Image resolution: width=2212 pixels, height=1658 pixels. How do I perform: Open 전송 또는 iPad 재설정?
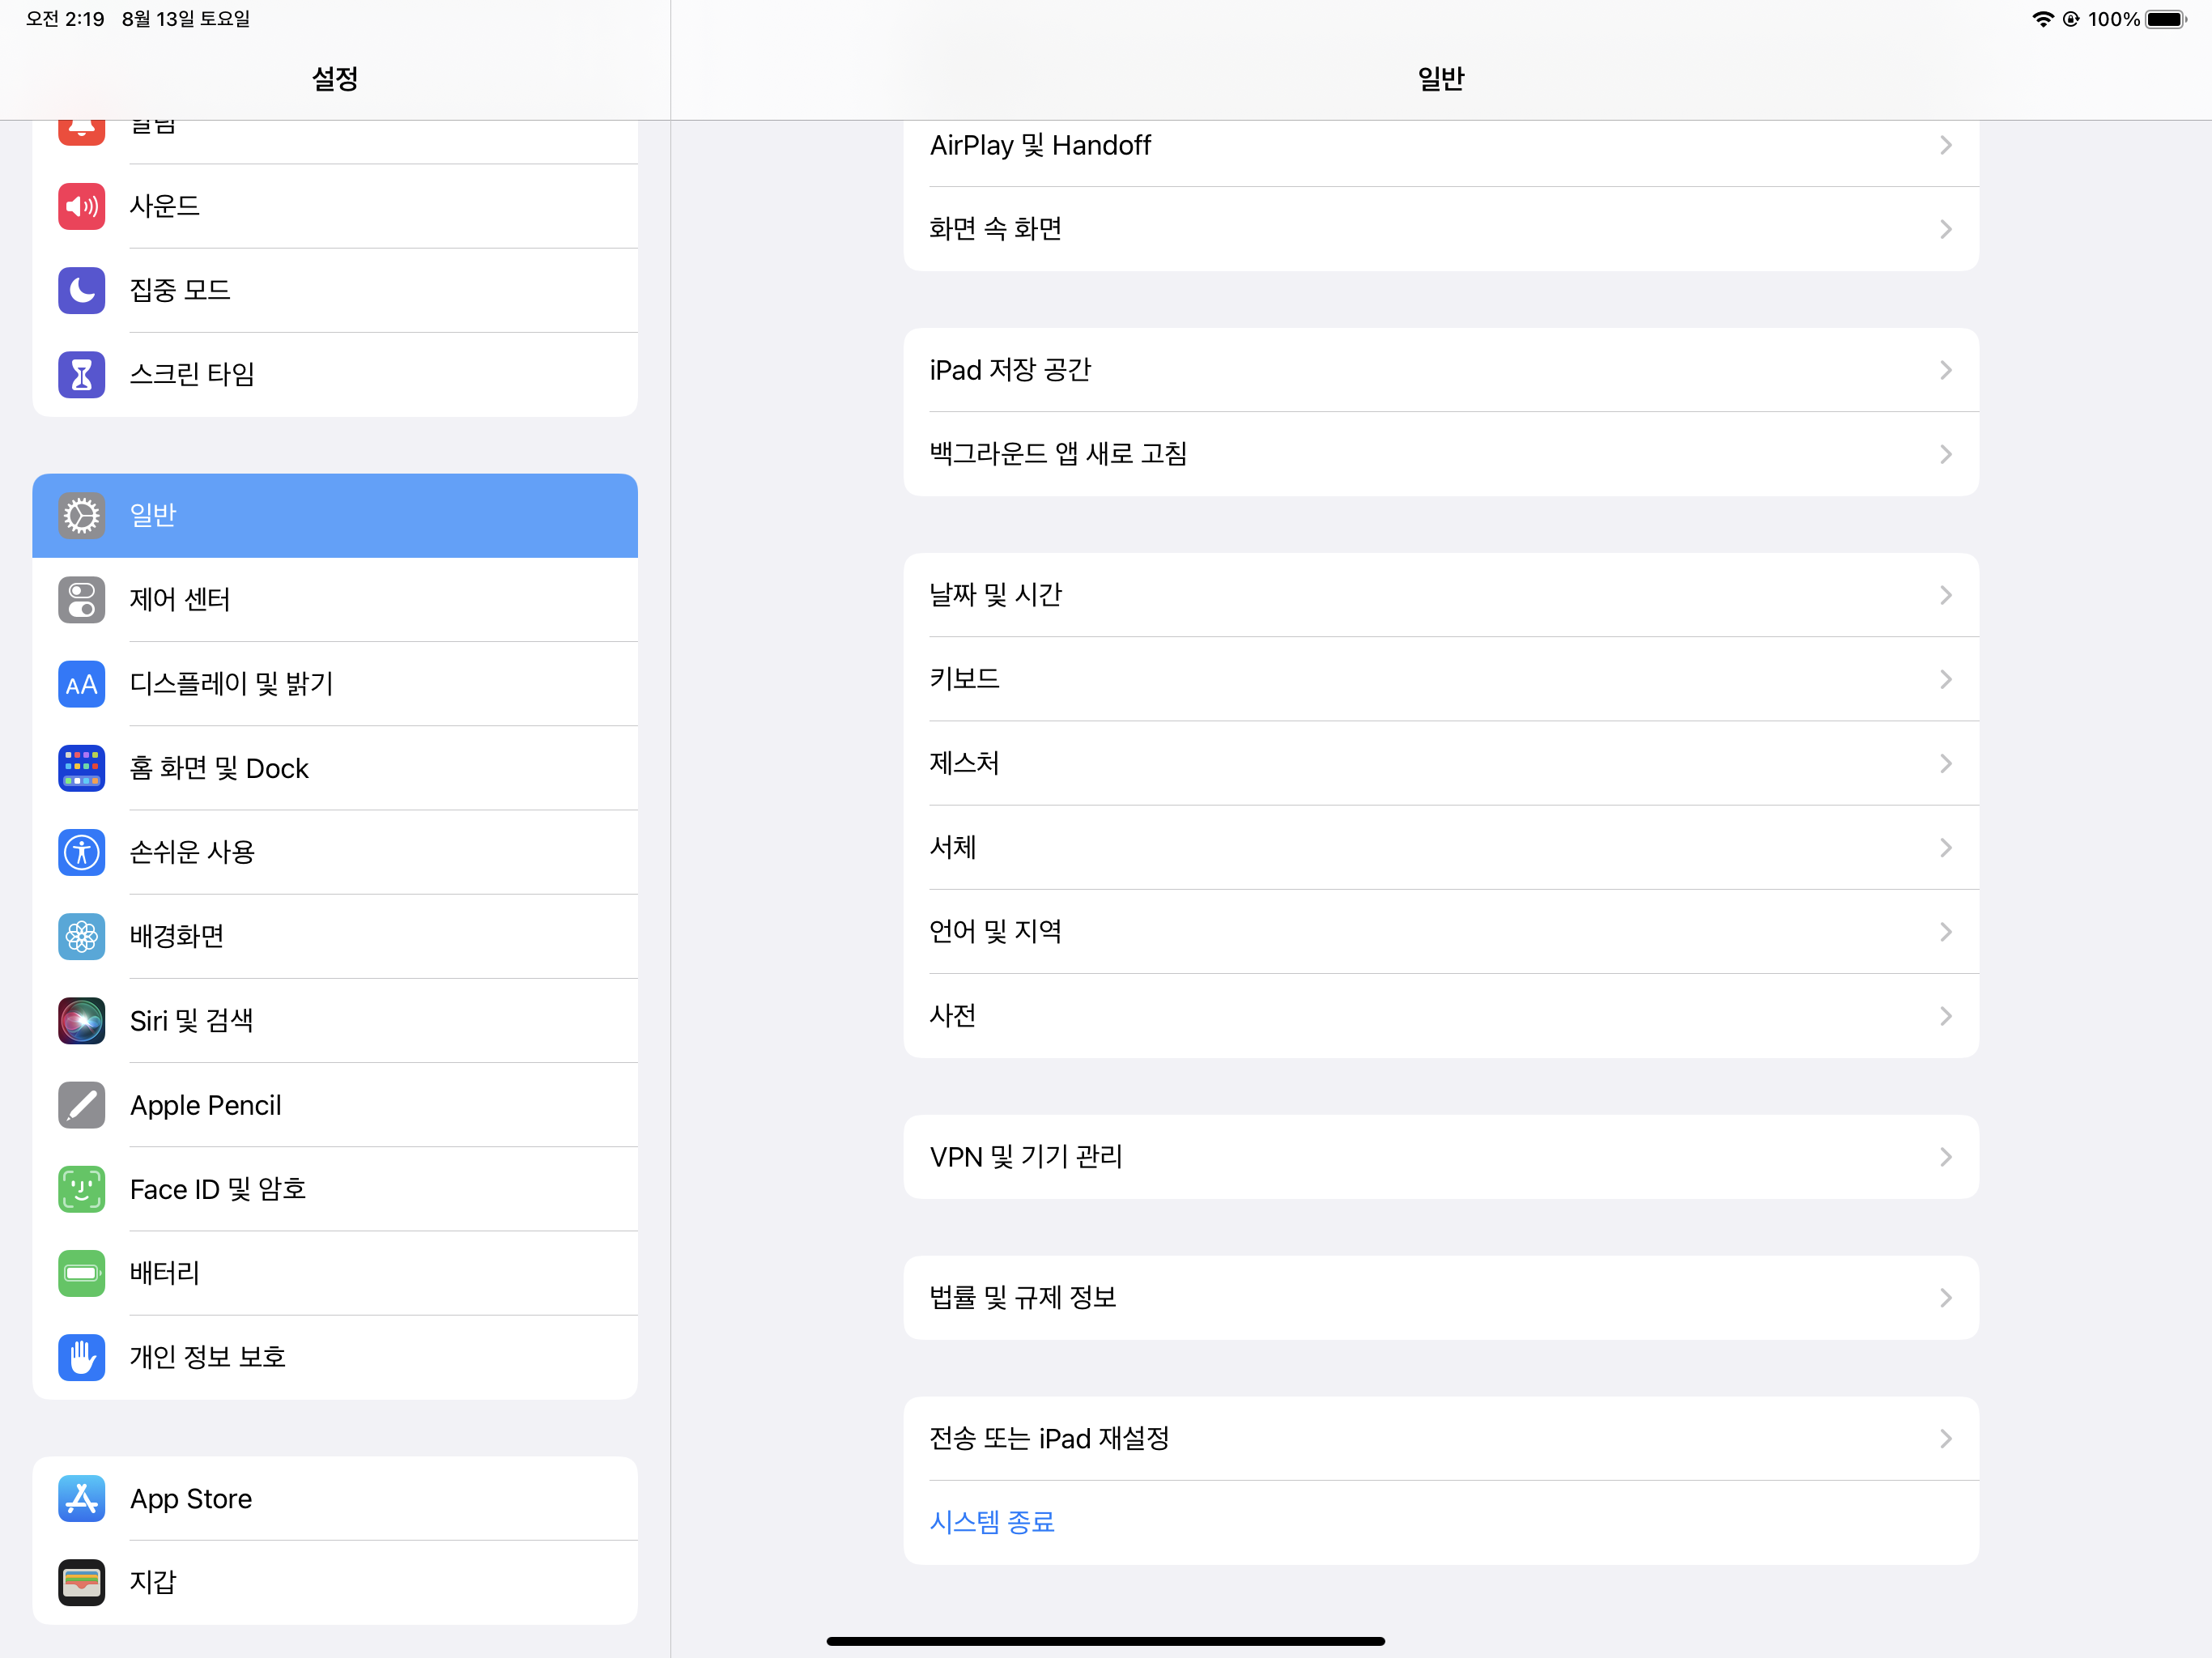click(1440, 1438)
